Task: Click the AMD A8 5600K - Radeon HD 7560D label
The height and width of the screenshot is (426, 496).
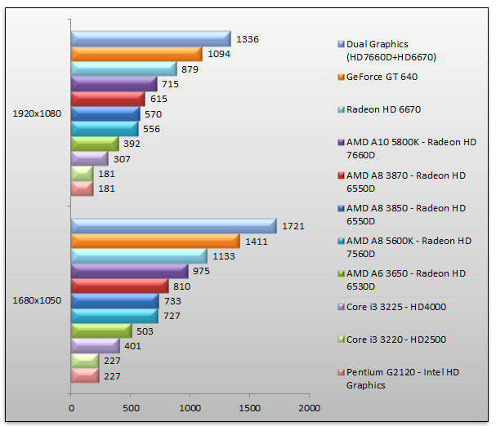Action: point(409,247)
